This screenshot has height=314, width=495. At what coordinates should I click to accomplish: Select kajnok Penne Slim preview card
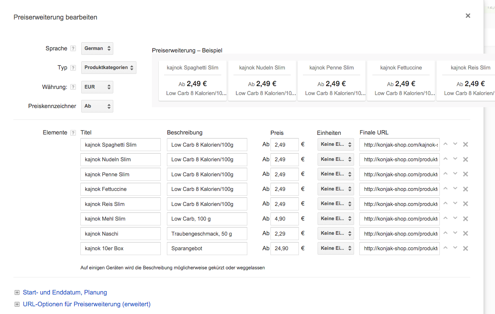[331, 81]
